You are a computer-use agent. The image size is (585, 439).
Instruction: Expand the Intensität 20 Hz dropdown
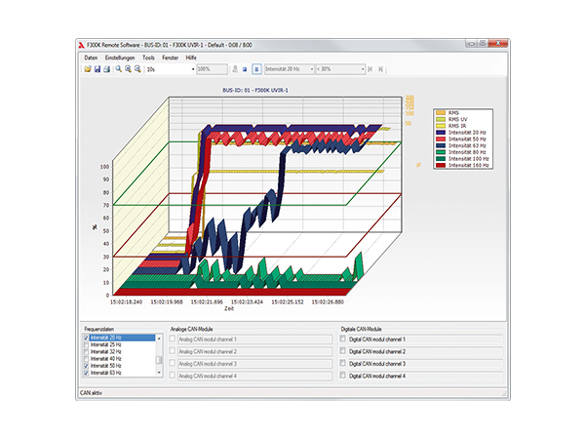pyautogui.click(x=311, y=69)
